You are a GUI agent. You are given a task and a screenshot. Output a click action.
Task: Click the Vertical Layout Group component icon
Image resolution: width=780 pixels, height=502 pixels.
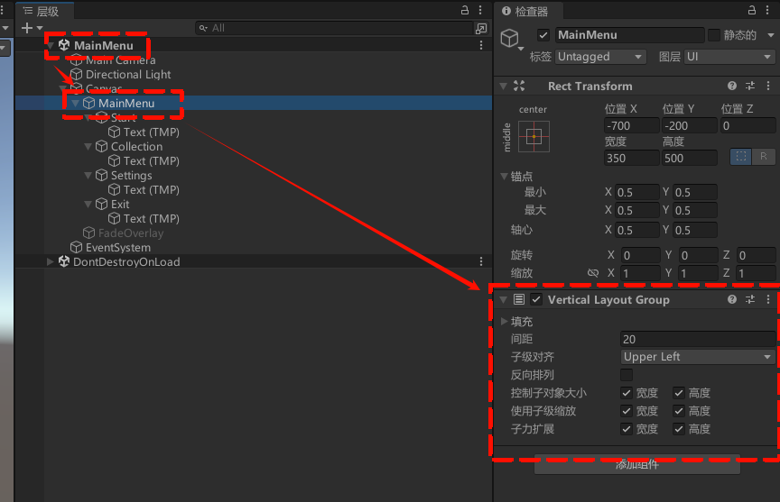519,299
